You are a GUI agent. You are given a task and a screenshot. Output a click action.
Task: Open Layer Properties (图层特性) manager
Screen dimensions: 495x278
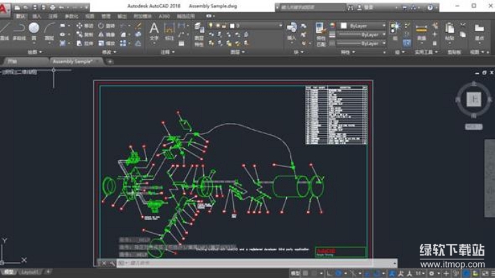coord(199,35)
